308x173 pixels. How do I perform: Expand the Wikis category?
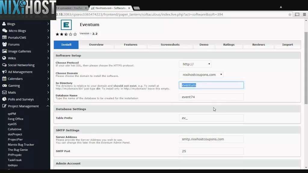coord(48,58)
